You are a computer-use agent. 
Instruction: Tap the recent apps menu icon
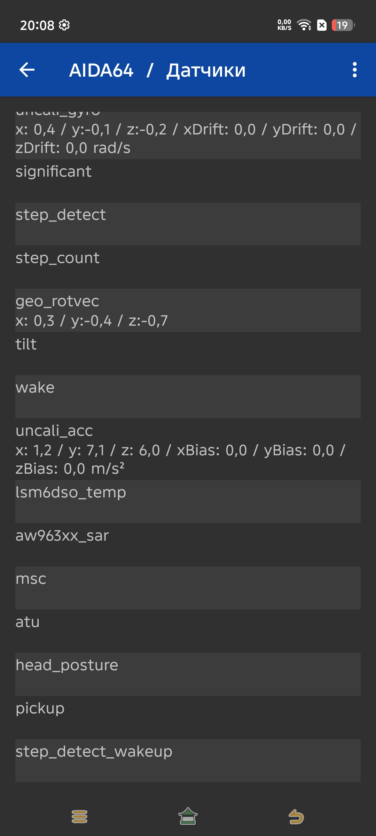pos(79,816)
